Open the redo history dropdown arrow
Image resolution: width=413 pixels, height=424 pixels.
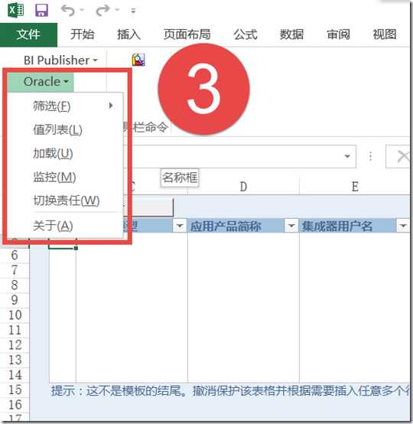[117, 10]
